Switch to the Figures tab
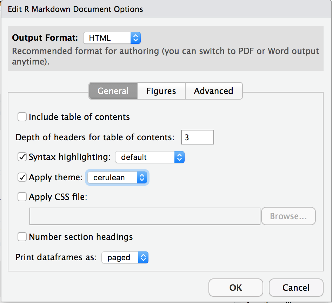Image resolution: width=332 pixels, height=303 pixels. [161, 91]
